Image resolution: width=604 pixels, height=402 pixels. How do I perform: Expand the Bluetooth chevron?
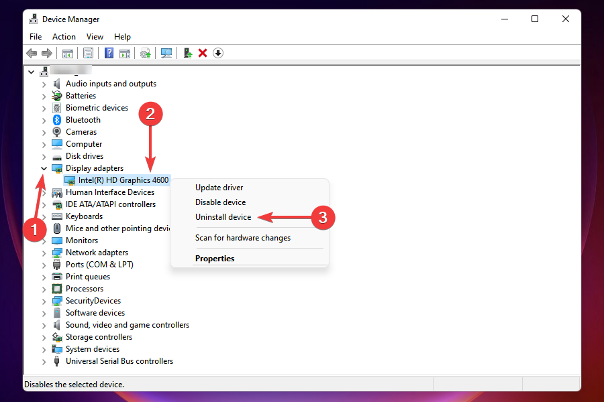click(44, 121)
